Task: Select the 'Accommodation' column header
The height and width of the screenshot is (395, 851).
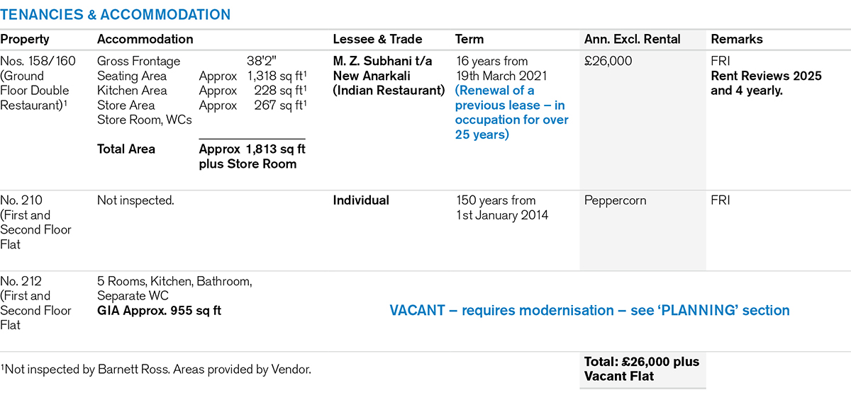Action: coord(145,40)
